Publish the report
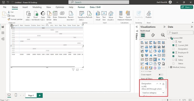This screenshot has width=194, height=101. [148, 15]
